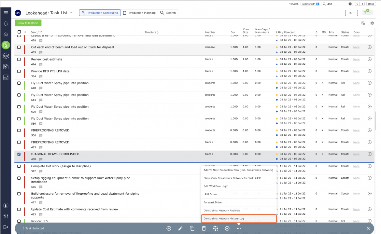381x234 pixels.
Task: Click the collapse icon next to header checkbox
Action: point(25,32)
